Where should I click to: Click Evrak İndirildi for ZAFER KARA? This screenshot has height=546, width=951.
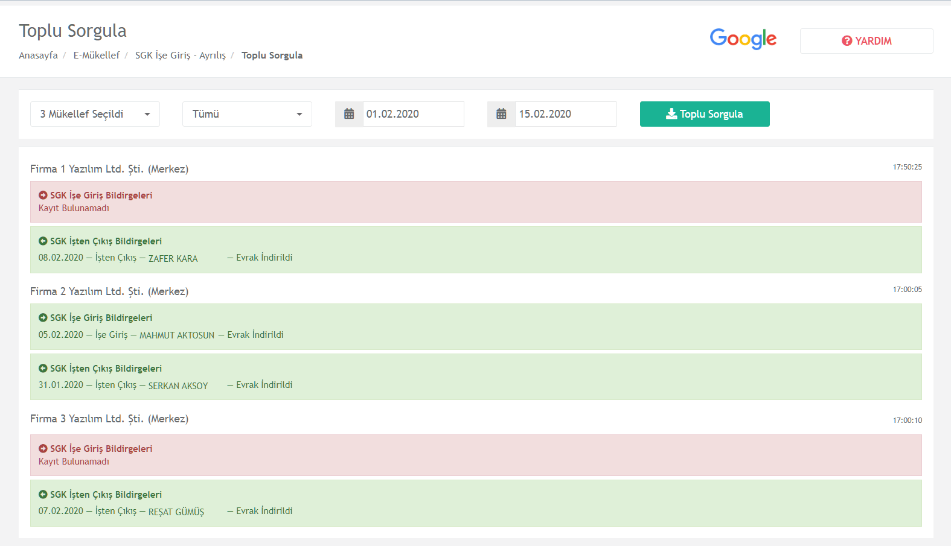click(x=264, y=258)
